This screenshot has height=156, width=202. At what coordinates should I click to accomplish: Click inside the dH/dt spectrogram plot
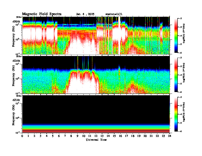[x=96, y=35]
